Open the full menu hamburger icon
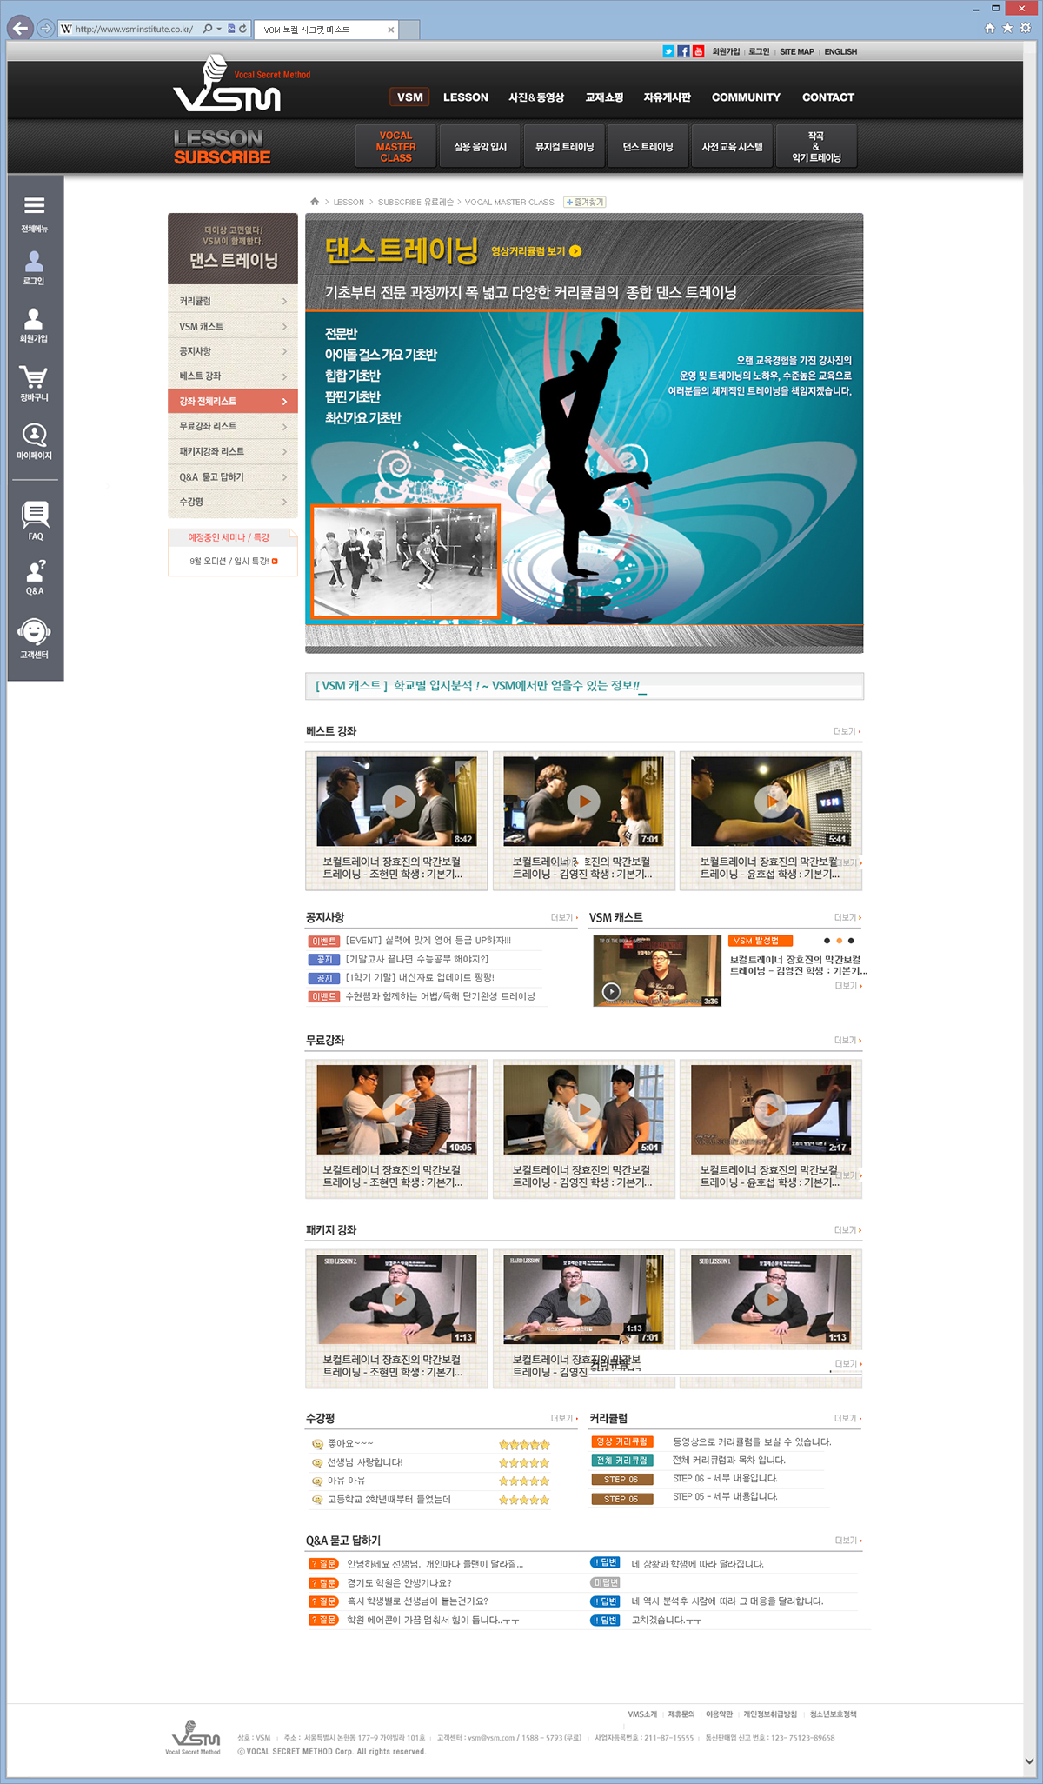Viewport: 1043px width, 1784px height. 34,206
